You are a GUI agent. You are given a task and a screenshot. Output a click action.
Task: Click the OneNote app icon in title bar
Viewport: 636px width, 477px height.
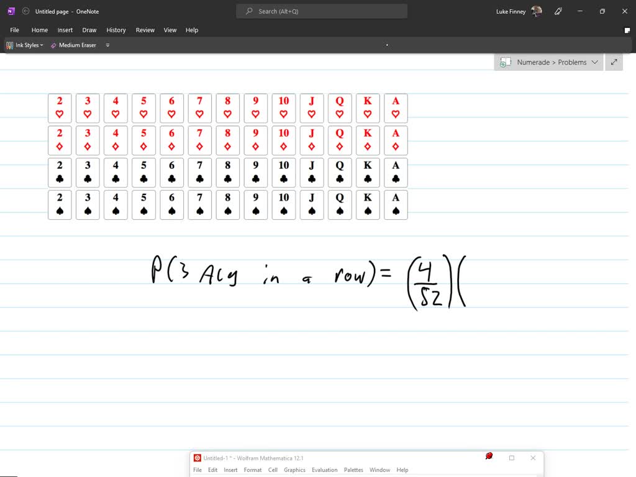(x=10, y=11)
